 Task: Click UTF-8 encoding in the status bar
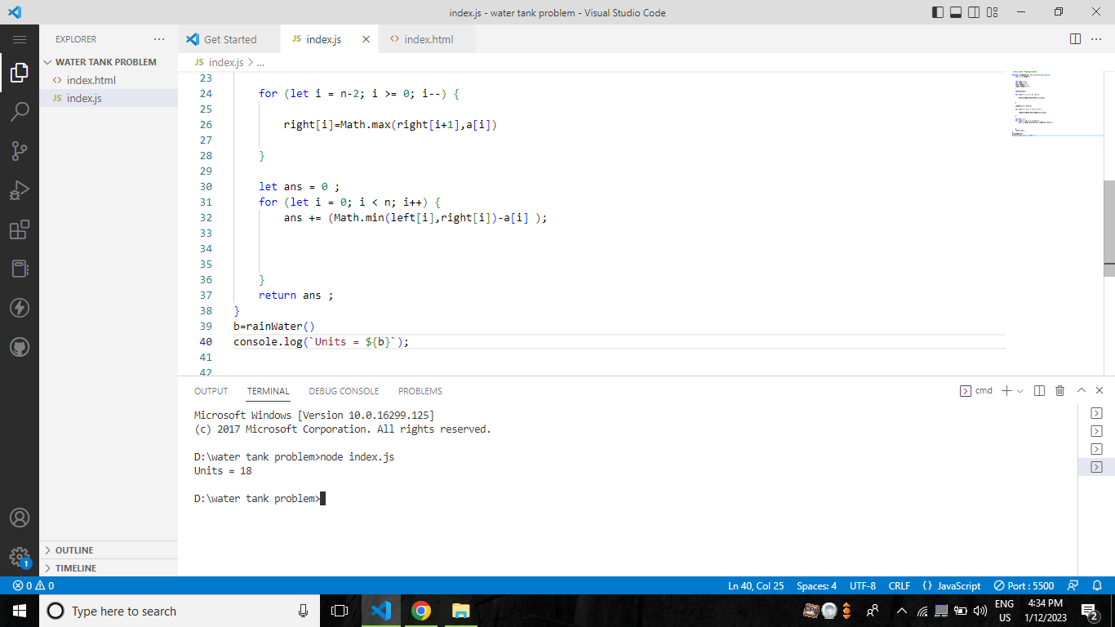tap(863, 585)
